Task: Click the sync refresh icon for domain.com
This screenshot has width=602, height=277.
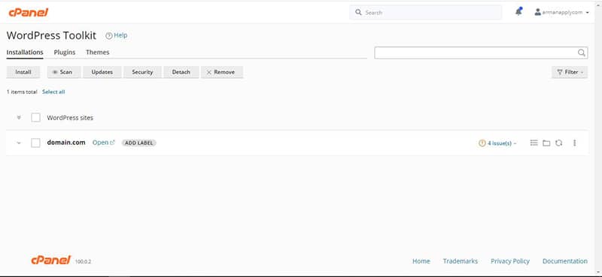Action: pyautogui.click(x=559, y=143)
